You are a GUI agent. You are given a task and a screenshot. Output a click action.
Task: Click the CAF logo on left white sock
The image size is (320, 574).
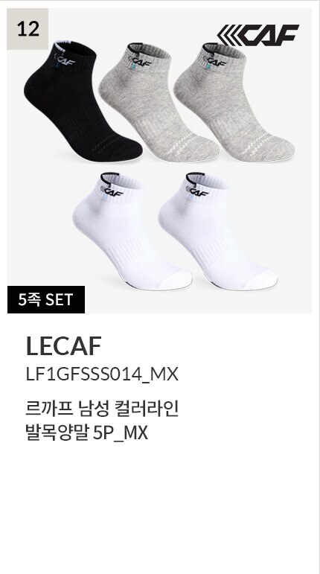112,191
